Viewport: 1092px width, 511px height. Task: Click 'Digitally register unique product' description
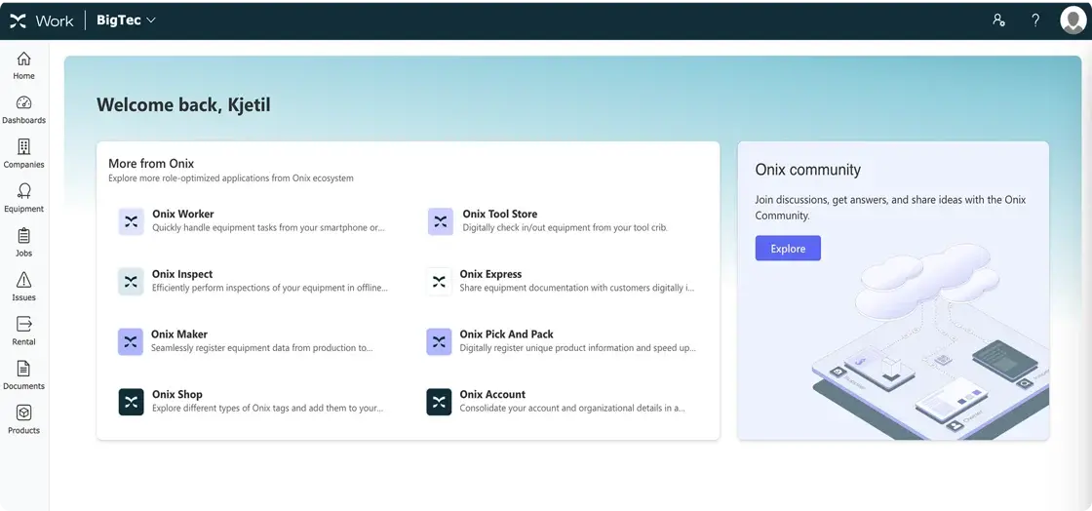click(x=577, y=347)
